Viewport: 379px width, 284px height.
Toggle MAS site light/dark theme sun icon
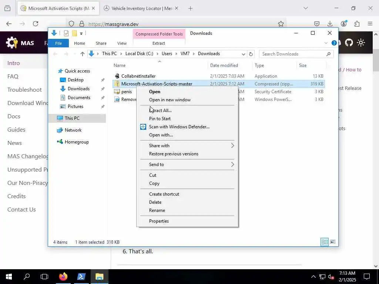(361, 43)
